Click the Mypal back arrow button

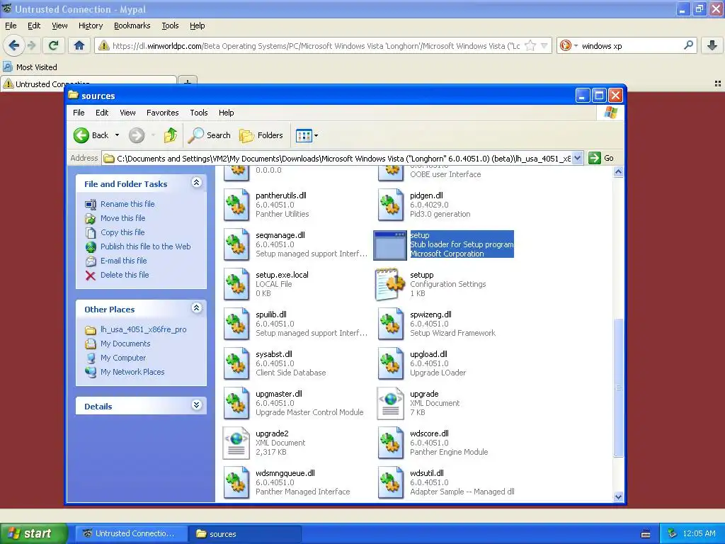(13, 45)
